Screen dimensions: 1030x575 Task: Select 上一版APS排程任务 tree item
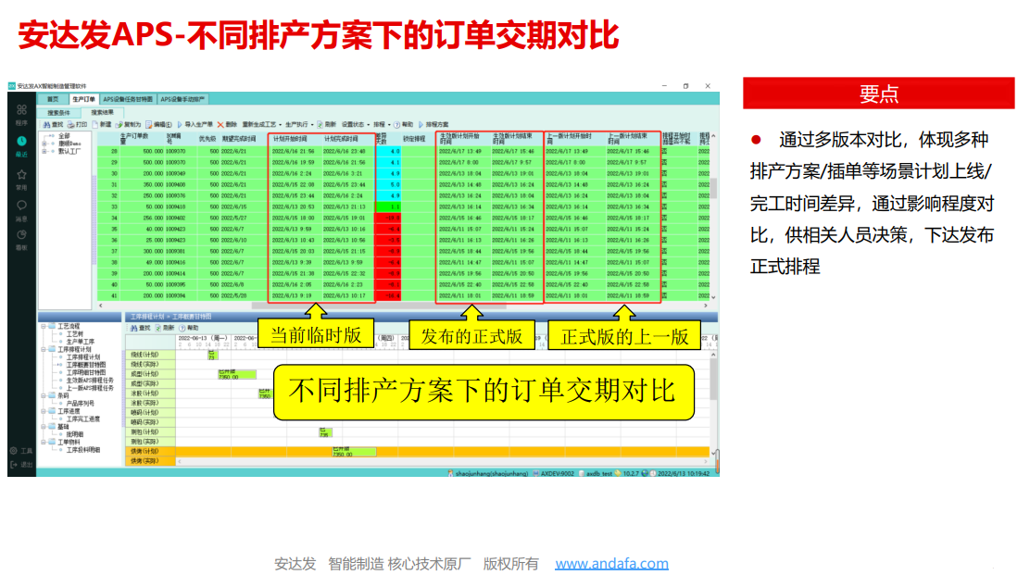90,389
